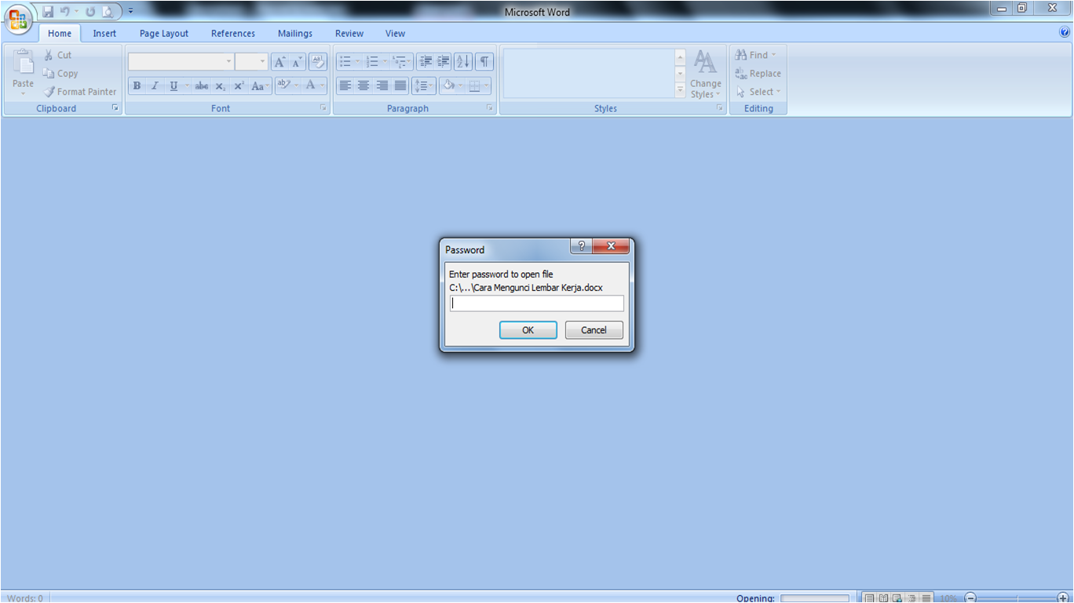Click the Align Text Right icon
The image size is (1074, 603).
pyautogui.click(x=382, y=85)
